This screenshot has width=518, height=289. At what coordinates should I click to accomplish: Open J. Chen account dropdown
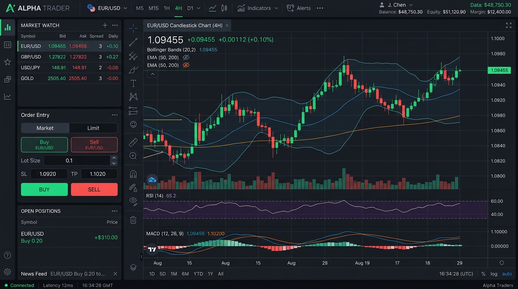pyautogui.click(x=396, y=5)
